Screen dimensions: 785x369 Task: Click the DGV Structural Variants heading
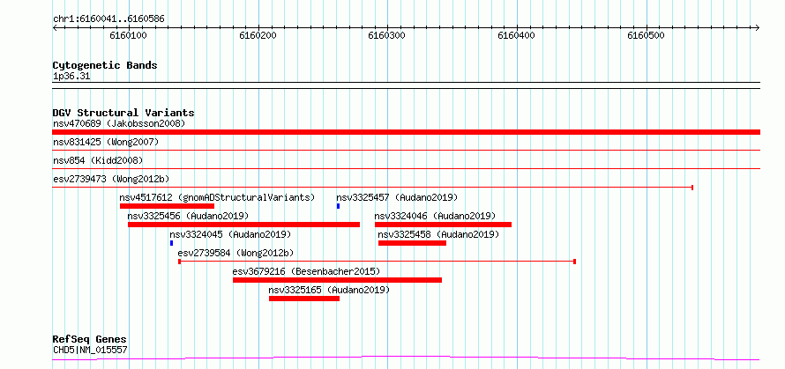coord(123,113)
